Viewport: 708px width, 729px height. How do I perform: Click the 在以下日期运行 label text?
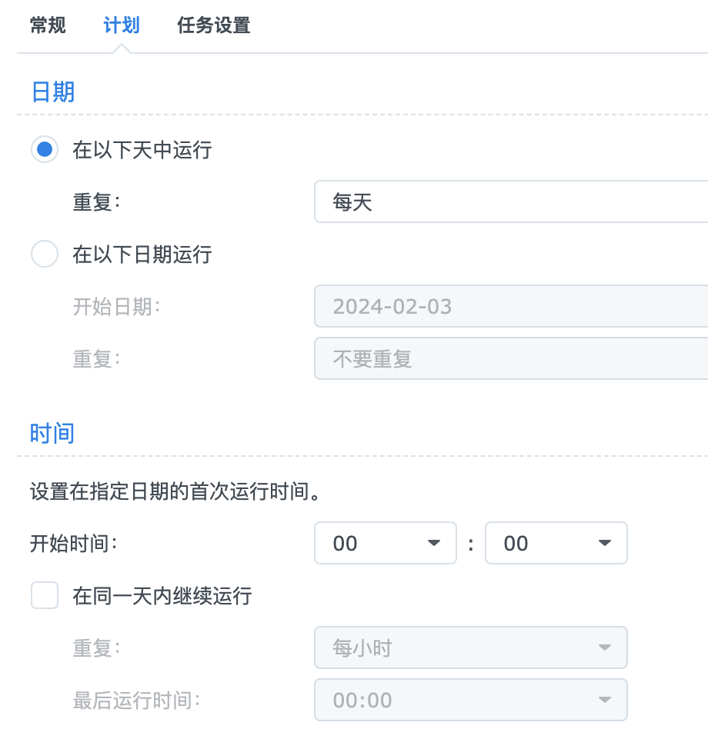click(142, 254)
